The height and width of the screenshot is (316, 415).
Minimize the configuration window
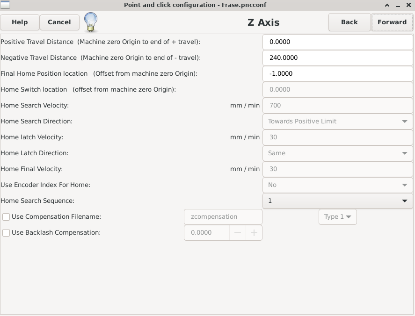coord(398,5)
